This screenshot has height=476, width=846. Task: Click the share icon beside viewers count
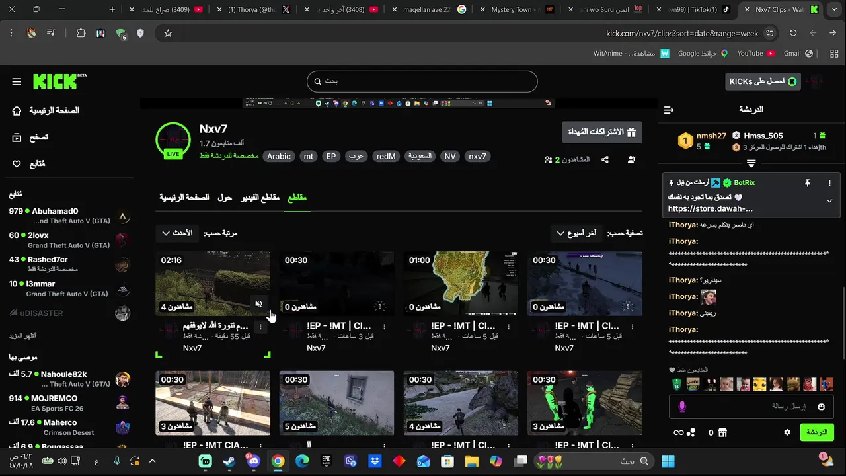[605, 159]
